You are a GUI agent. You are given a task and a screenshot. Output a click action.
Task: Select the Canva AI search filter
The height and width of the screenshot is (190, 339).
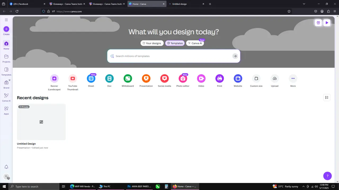point(195,43)
